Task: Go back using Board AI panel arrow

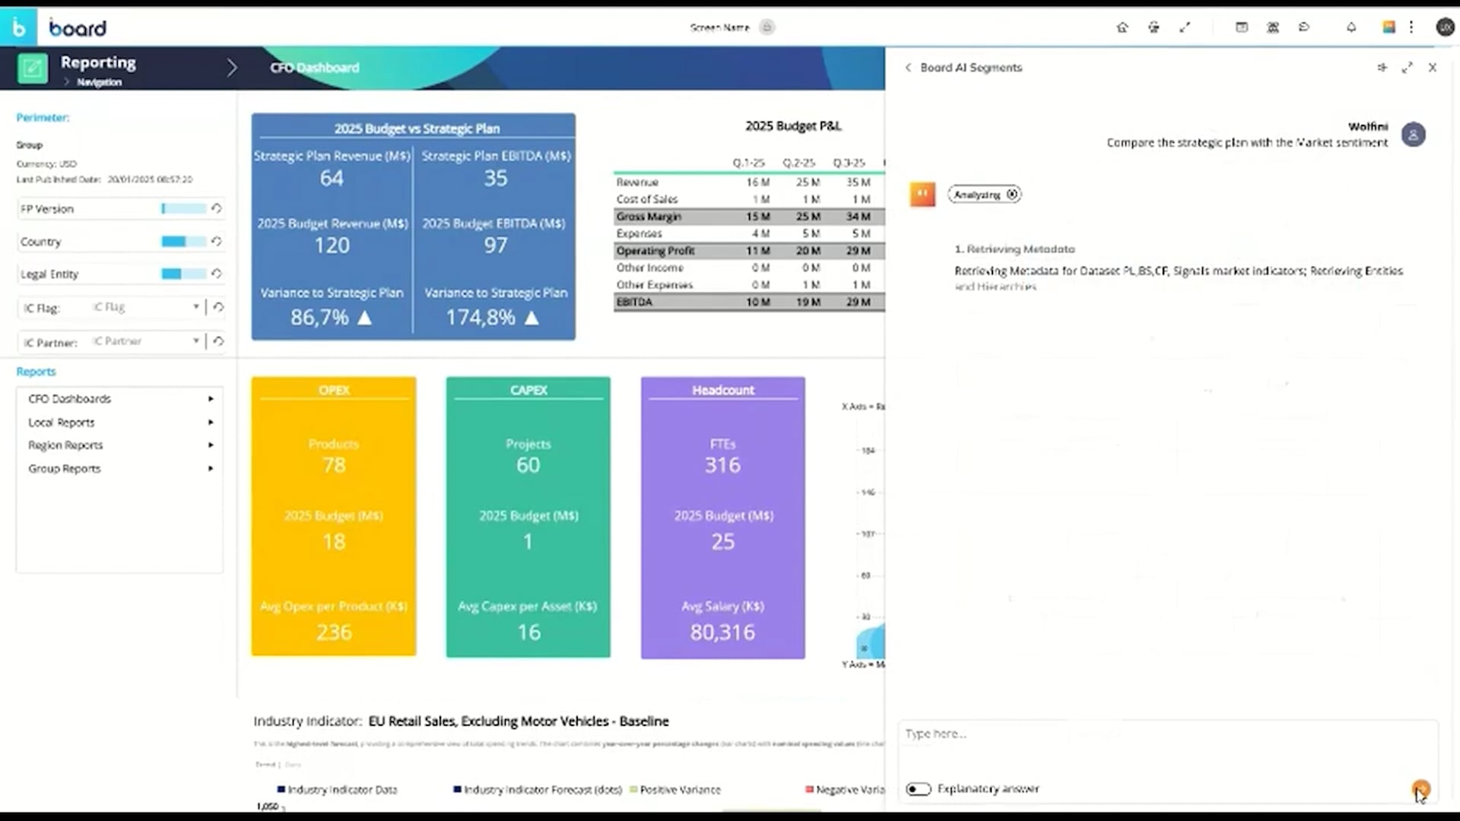Action: [908, 68]
